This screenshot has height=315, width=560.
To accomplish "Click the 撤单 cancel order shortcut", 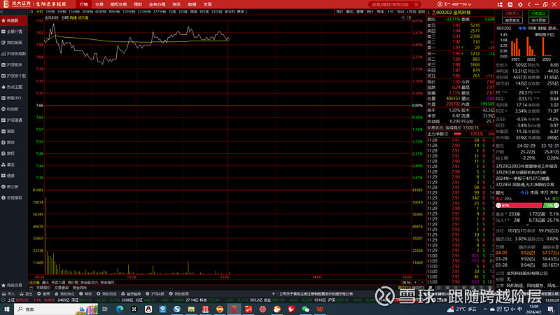I will [x=43, y=294].
